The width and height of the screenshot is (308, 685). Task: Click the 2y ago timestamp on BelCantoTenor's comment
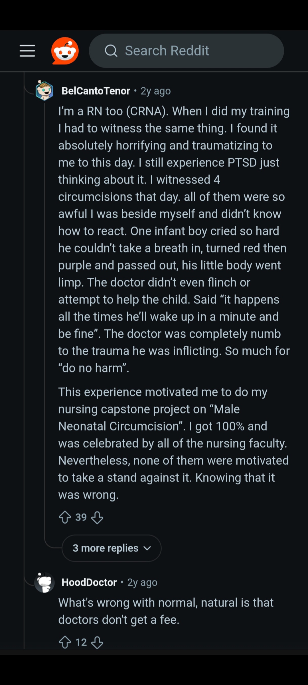coord(156,91)
